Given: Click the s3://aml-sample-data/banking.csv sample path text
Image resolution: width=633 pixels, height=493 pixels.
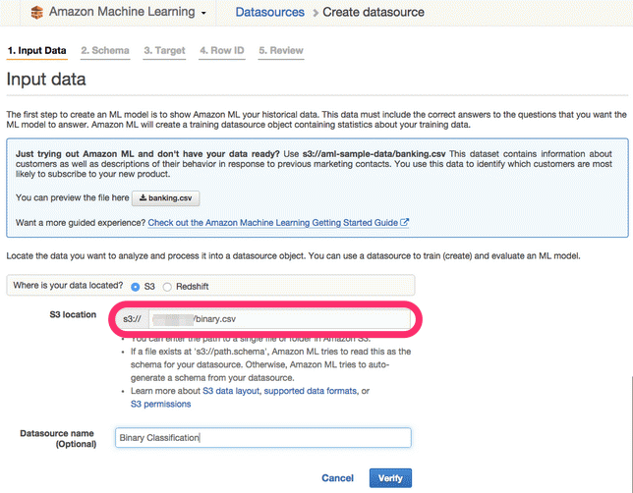Looking at the screenshot, I should coord(374,154).
